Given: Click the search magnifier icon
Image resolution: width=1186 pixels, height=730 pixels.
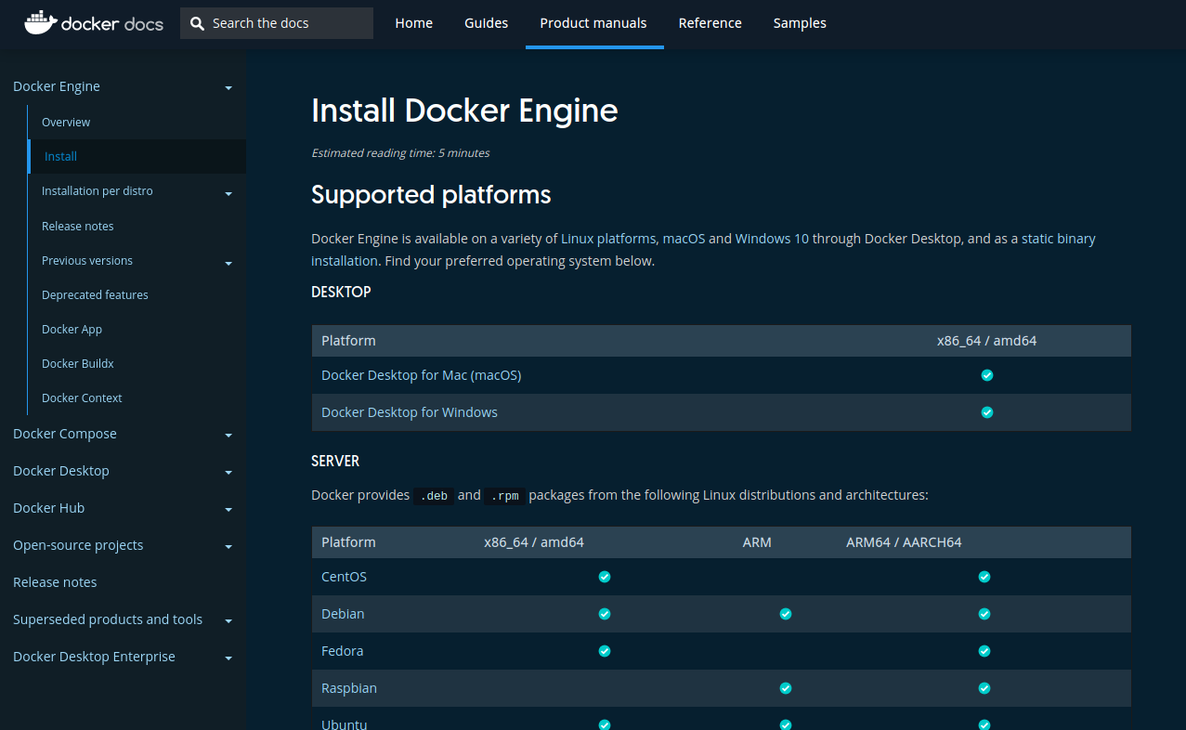Looking at the screenshot, I should tap(197, 23).
